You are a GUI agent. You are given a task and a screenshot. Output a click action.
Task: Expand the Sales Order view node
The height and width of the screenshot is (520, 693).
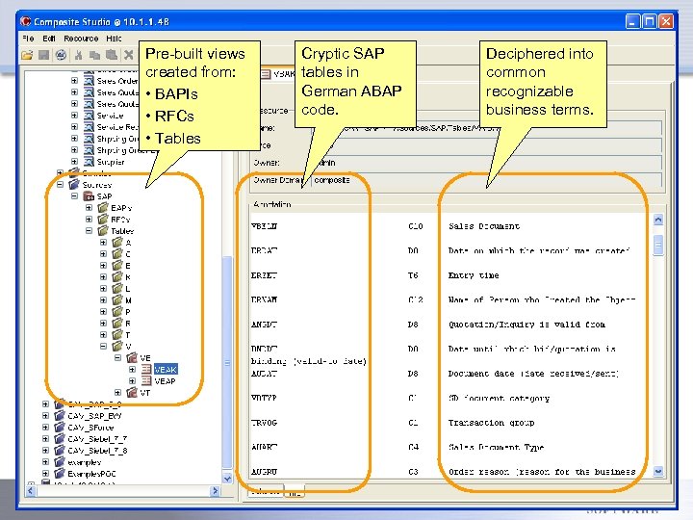pos(74,81)
